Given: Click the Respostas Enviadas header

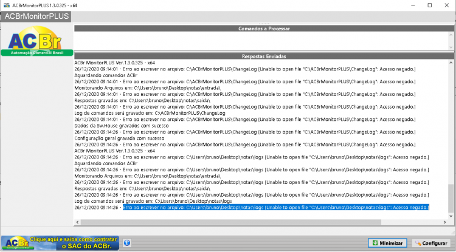Looking at the screenshot, I should coord(264,56).
